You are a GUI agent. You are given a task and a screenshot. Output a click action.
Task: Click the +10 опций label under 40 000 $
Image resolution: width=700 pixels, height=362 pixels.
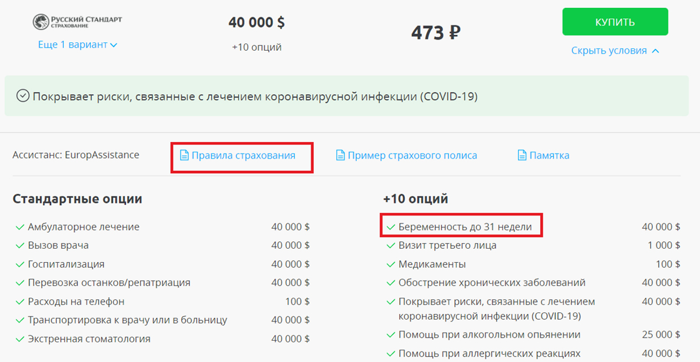256,47
